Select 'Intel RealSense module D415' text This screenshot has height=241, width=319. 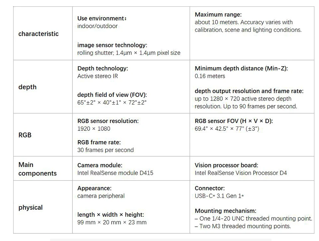tap(115, 173)
